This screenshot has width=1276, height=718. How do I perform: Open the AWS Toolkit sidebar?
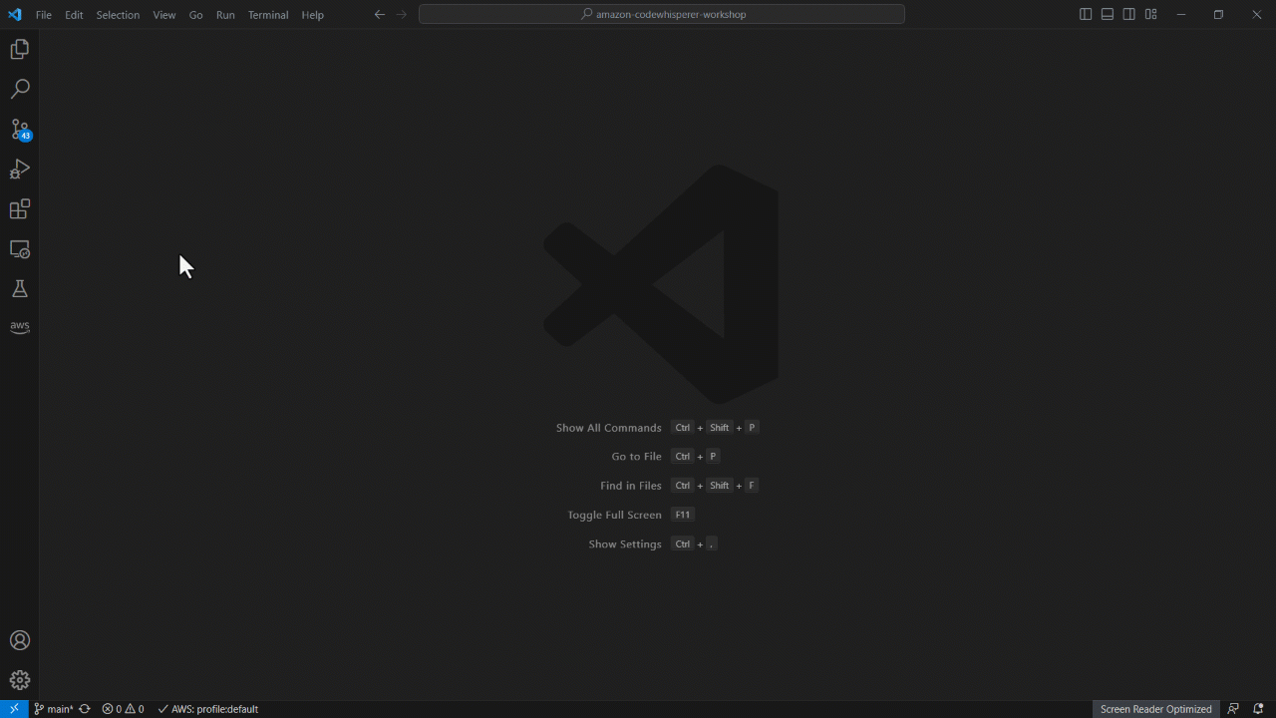coord(20,326)
